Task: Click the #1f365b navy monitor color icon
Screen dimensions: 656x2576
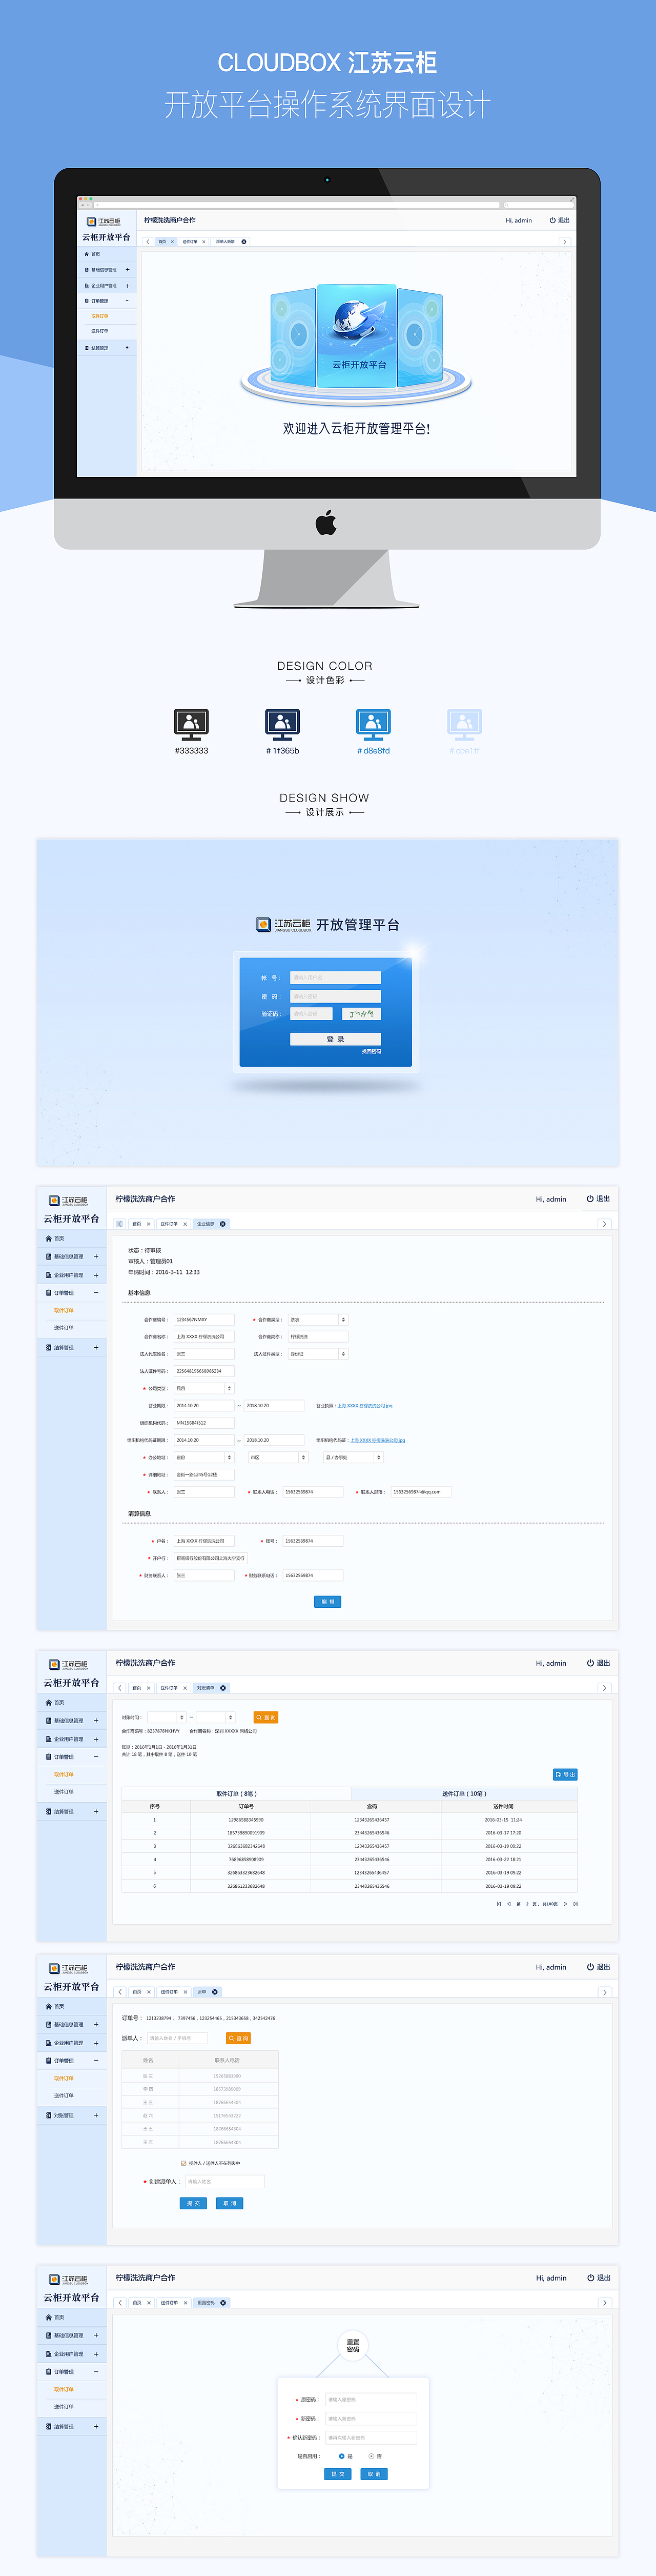Action: click(282, 725)
